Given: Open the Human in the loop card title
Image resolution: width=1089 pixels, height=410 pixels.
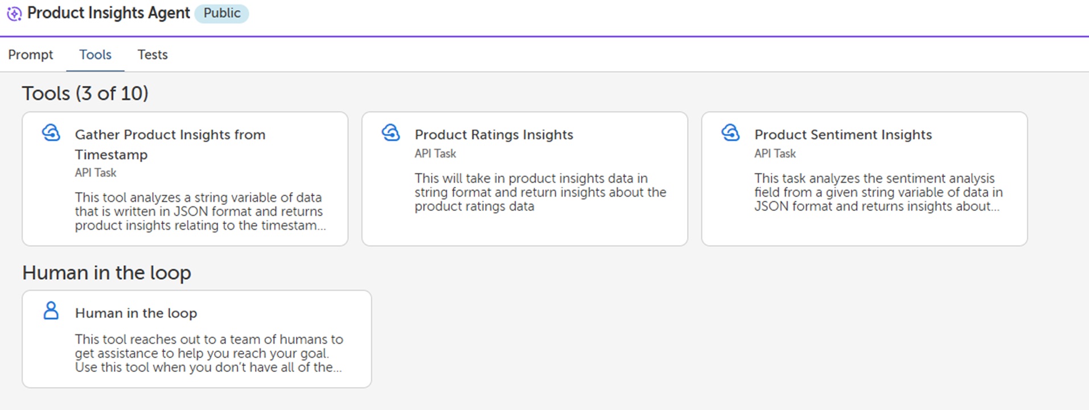Looking at the screenshot, I should point(136,313).
